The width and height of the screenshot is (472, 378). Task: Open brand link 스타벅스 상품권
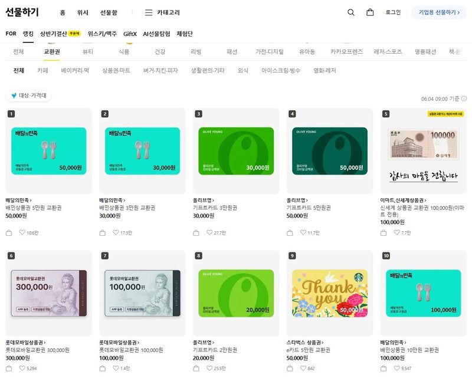click(x=305, y=343)
